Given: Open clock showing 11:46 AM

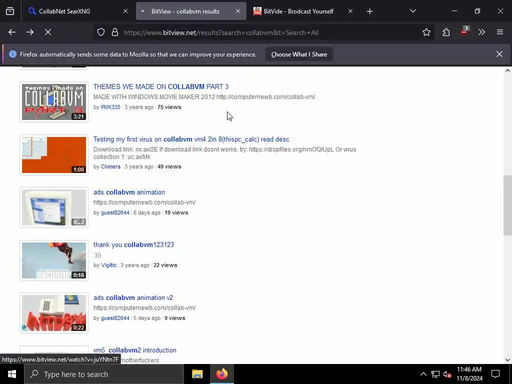Looking at the screenshot, I should pos(469,374).
